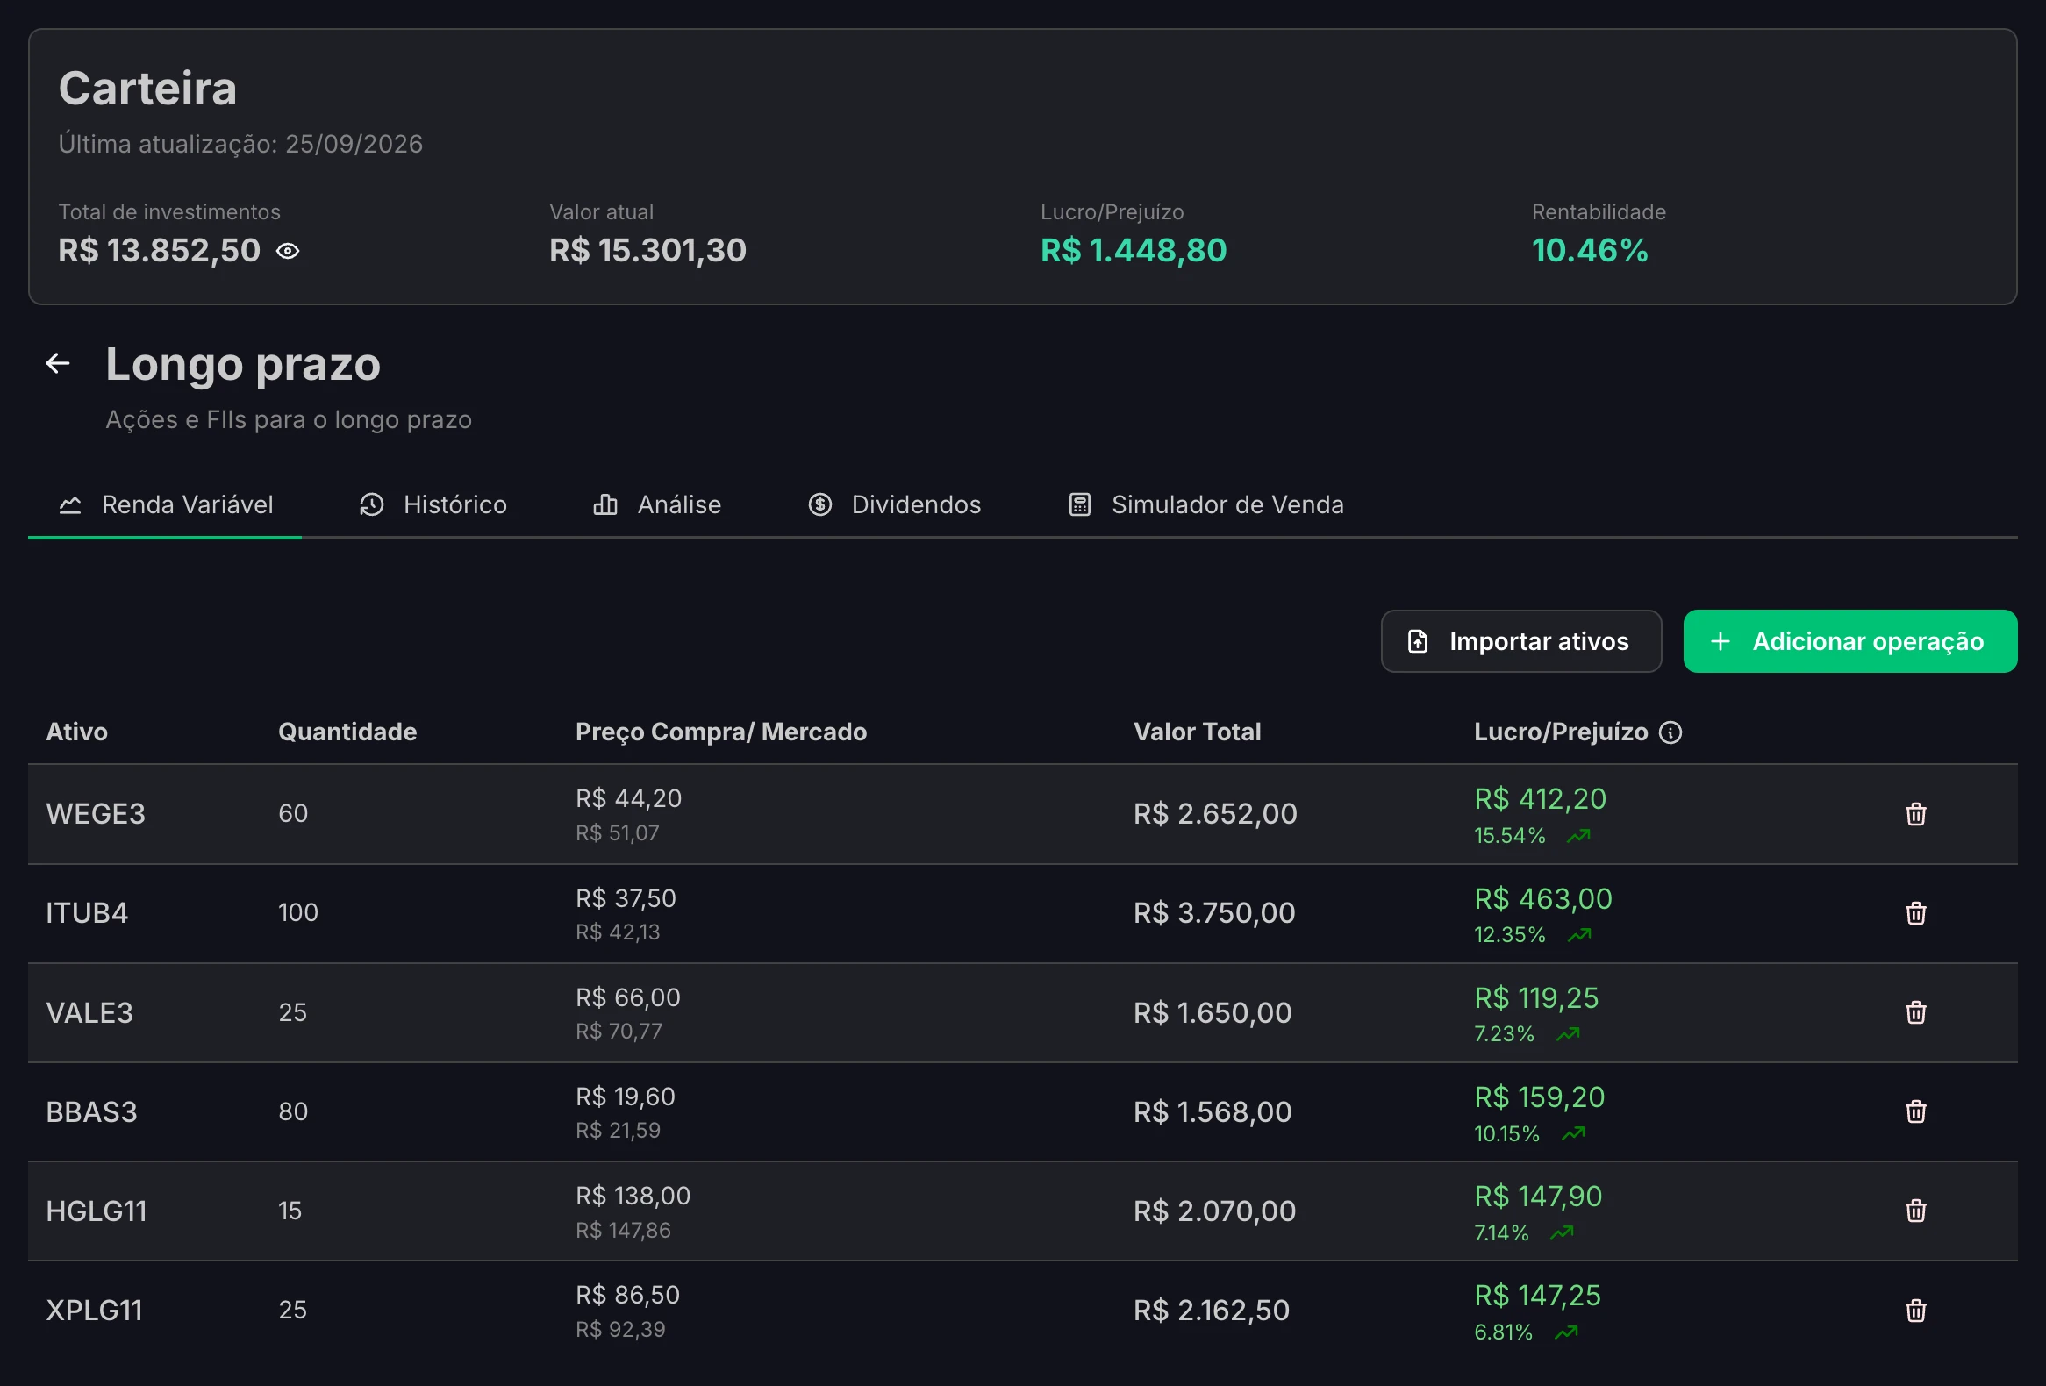Viewport: 2046px width, 1386px height.
Task: Click the Quantidade column header
Action: click(347, 732)
